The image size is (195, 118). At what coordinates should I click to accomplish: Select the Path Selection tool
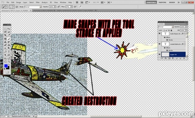click(5, 55)
